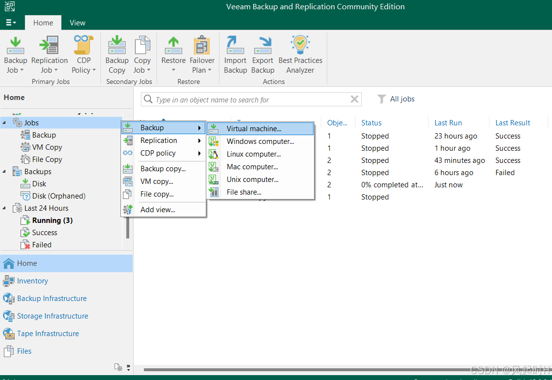Select the Success tree item
552x380 pixels.
coord(44,233)
